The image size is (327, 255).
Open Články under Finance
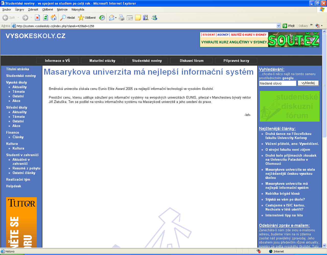point(18,137)
